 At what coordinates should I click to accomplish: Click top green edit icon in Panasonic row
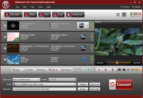point(92,23)
